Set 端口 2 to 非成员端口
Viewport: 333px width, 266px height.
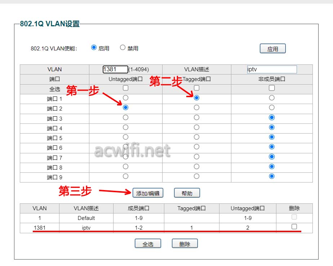coord(272,108)
